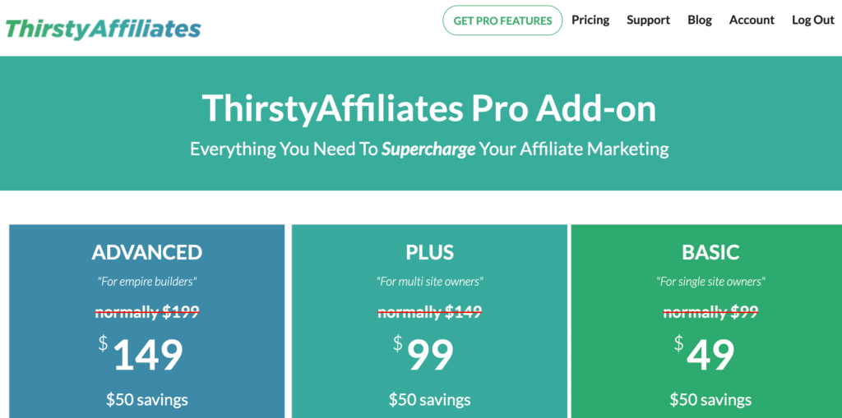Select the BASIC plan title

pos(710,251)
